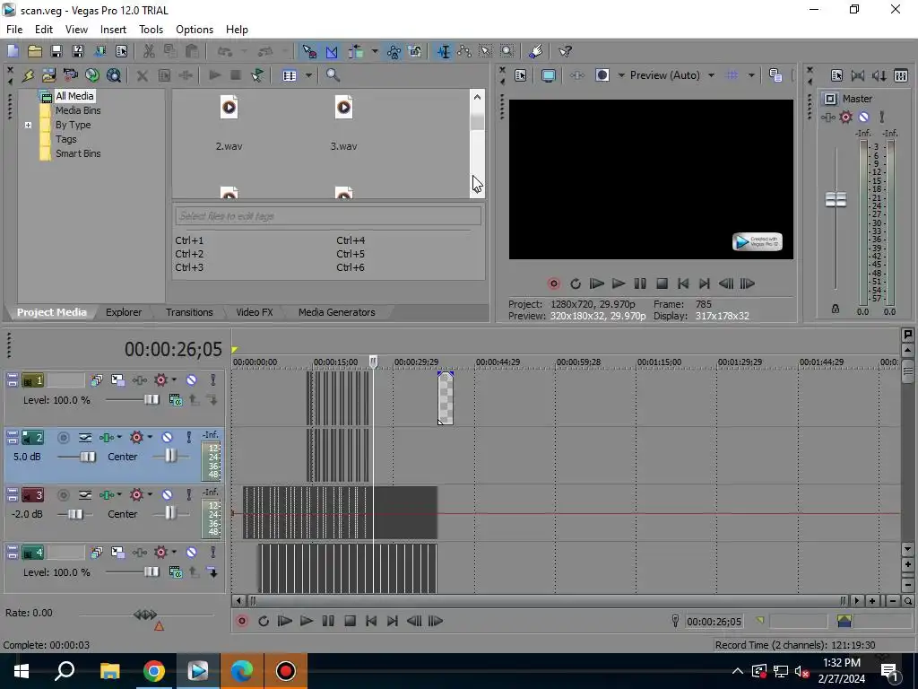
Task: Click Record button under the video preview
Action: pyautogui.click(x=553, y=283)
